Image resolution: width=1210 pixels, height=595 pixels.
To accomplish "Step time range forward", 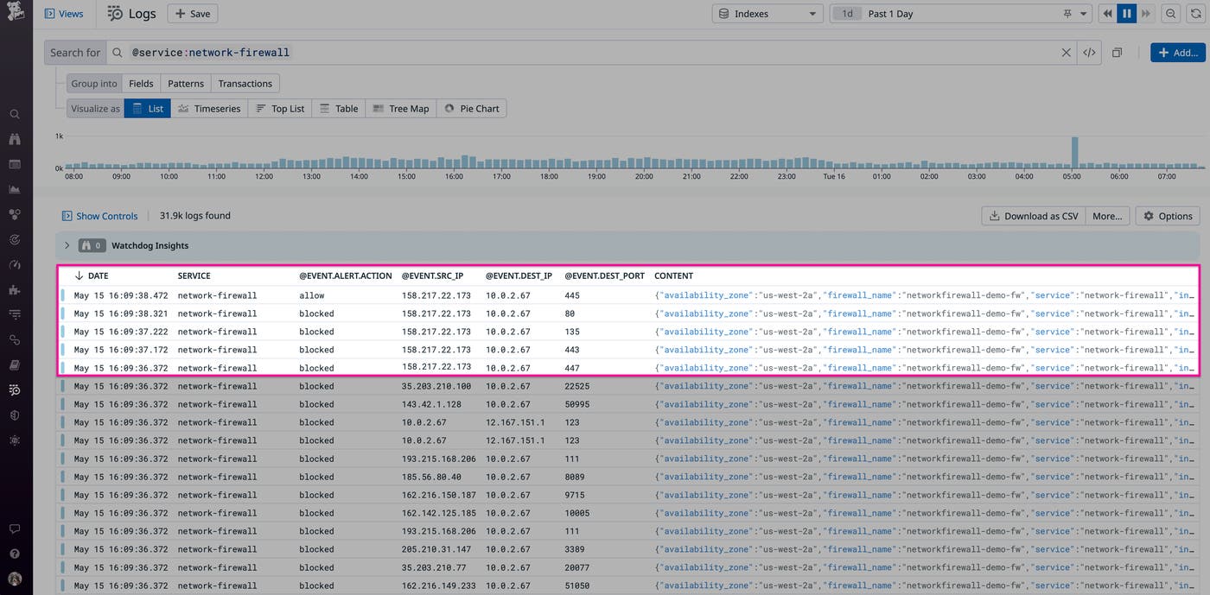I will pos(1145,14).
